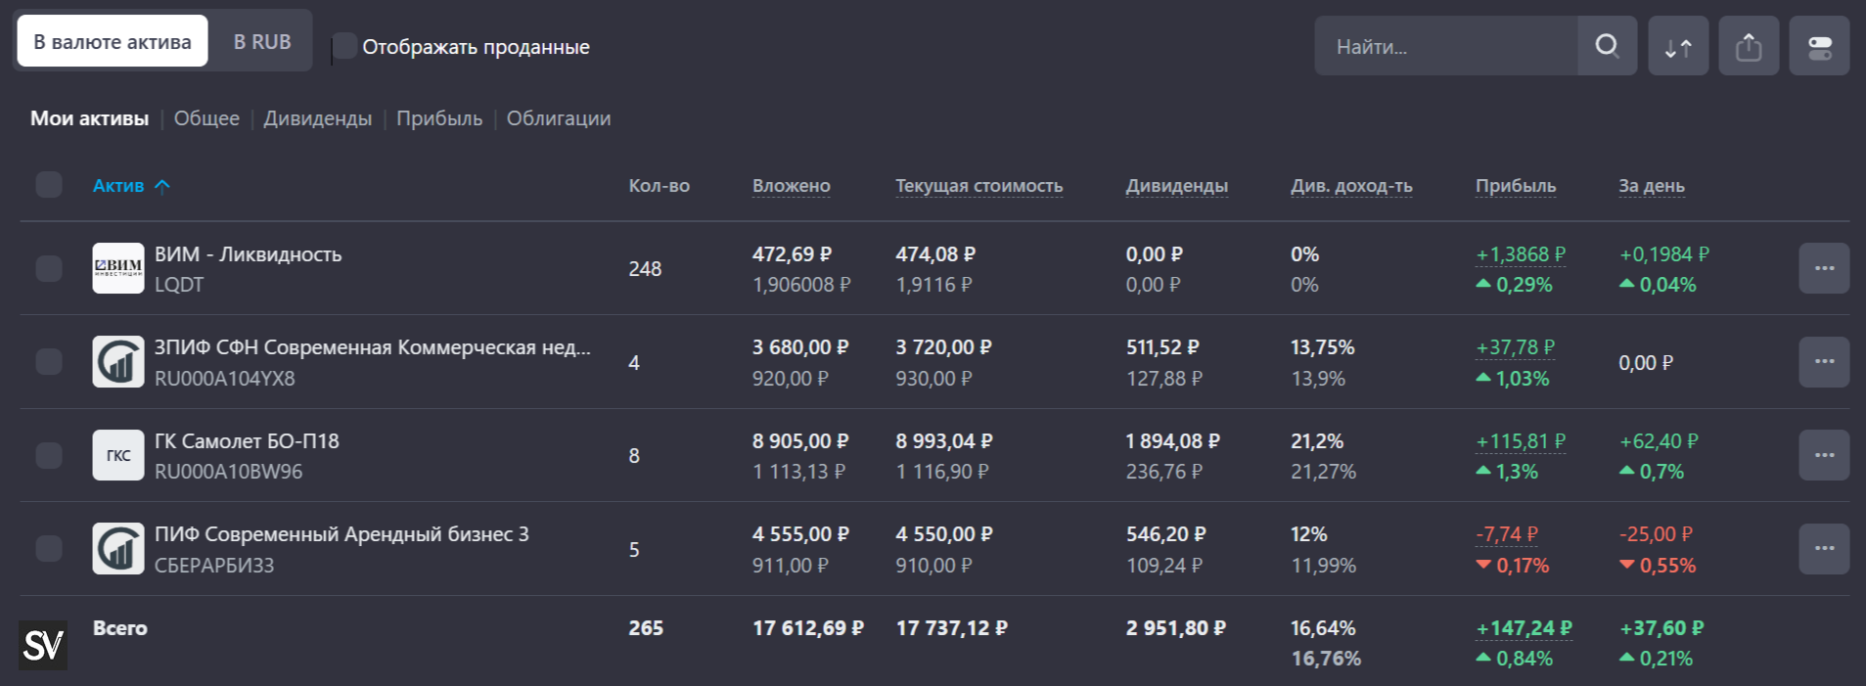1866x686 pixels.
Task: Sort by the Текущая стоимость column header
Action: 979,186
